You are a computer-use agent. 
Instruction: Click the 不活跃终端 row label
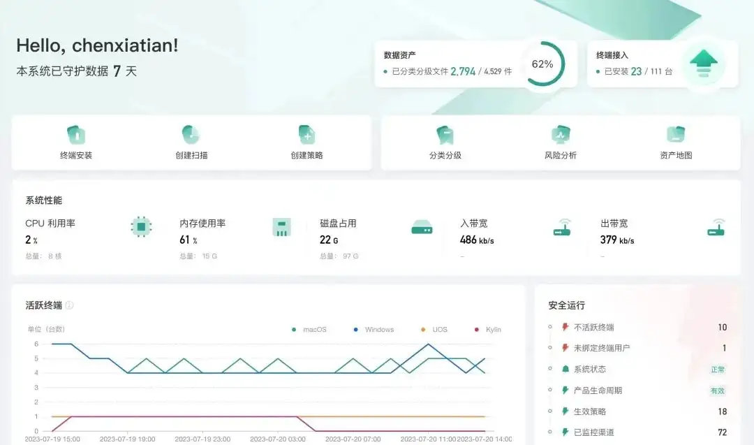pos(594,328)
